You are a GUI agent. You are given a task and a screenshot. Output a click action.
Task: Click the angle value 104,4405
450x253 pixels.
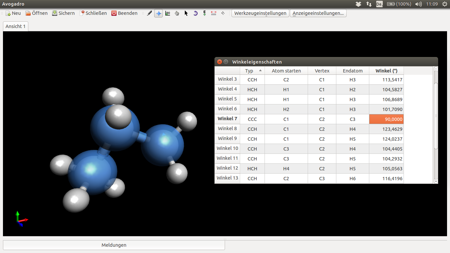tap(386, 149)
